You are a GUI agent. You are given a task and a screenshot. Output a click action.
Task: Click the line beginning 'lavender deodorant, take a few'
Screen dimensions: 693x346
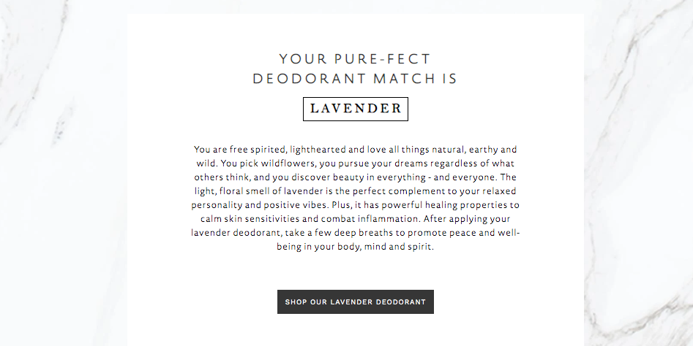(x=356, y=233)
